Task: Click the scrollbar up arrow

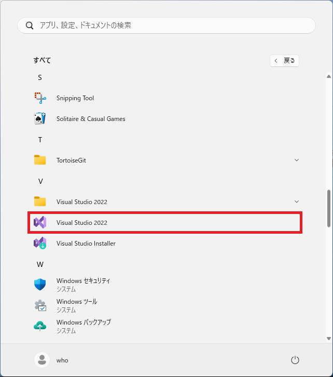Action: click(329, 76)
